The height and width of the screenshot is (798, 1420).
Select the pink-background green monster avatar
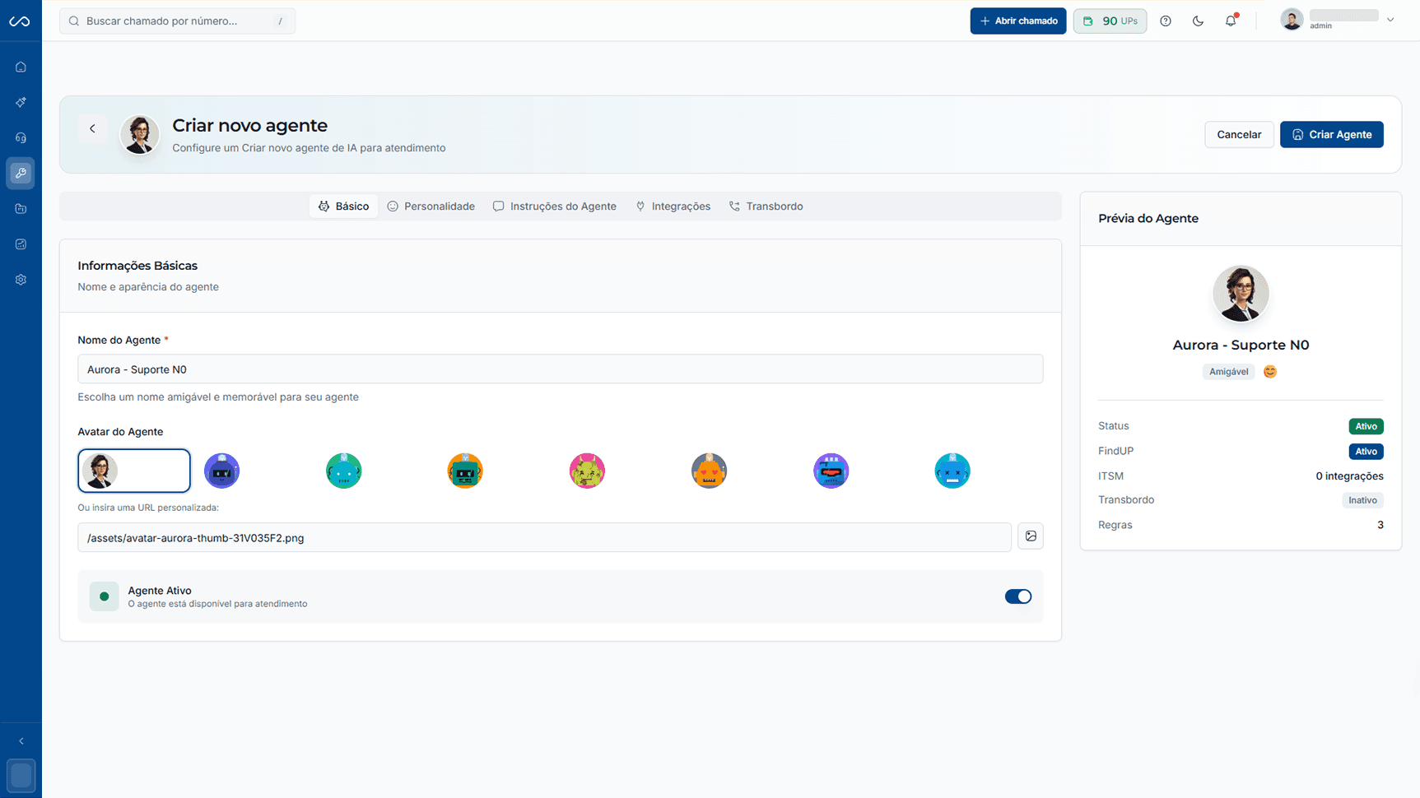pyautogui.click(x=587, y=471)
